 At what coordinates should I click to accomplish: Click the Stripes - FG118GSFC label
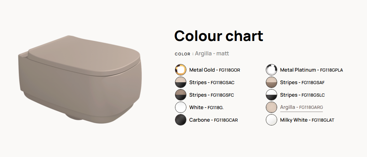point(212,95)
